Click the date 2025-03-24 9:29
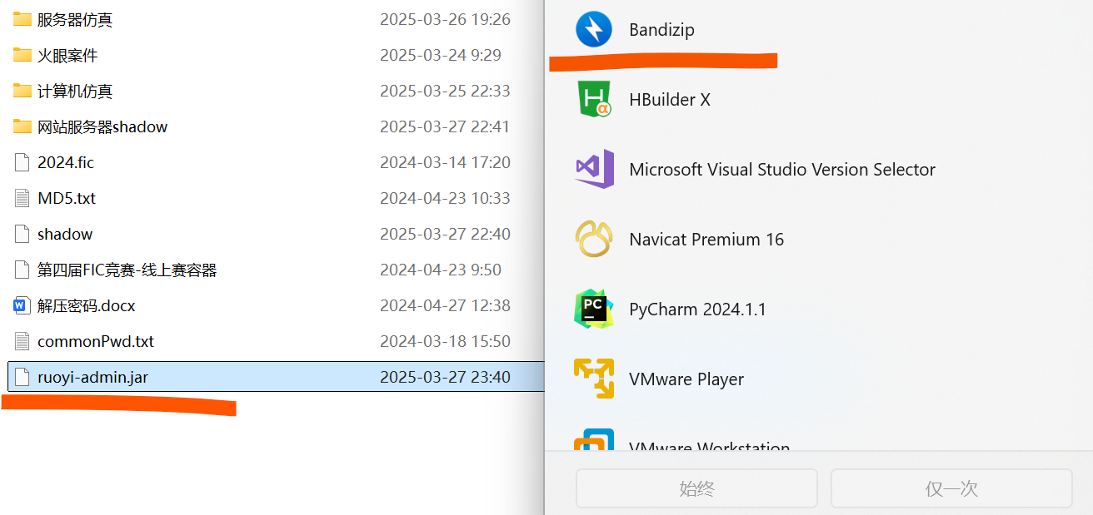 pyautogui.click(x=441, y=55)
